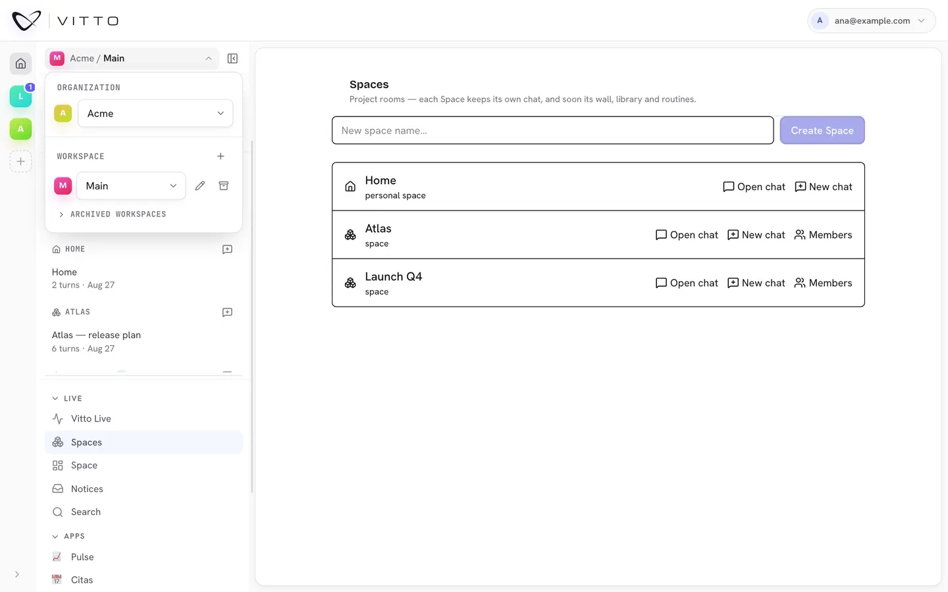Switch to the teal L workspace avatar

pyautogui.click(x=20, y=96)
